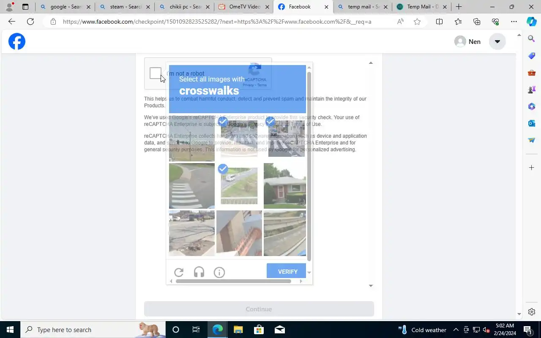Deselect the top-middle crosswalk tile
The image size is (541, 338).
(239, 139)
